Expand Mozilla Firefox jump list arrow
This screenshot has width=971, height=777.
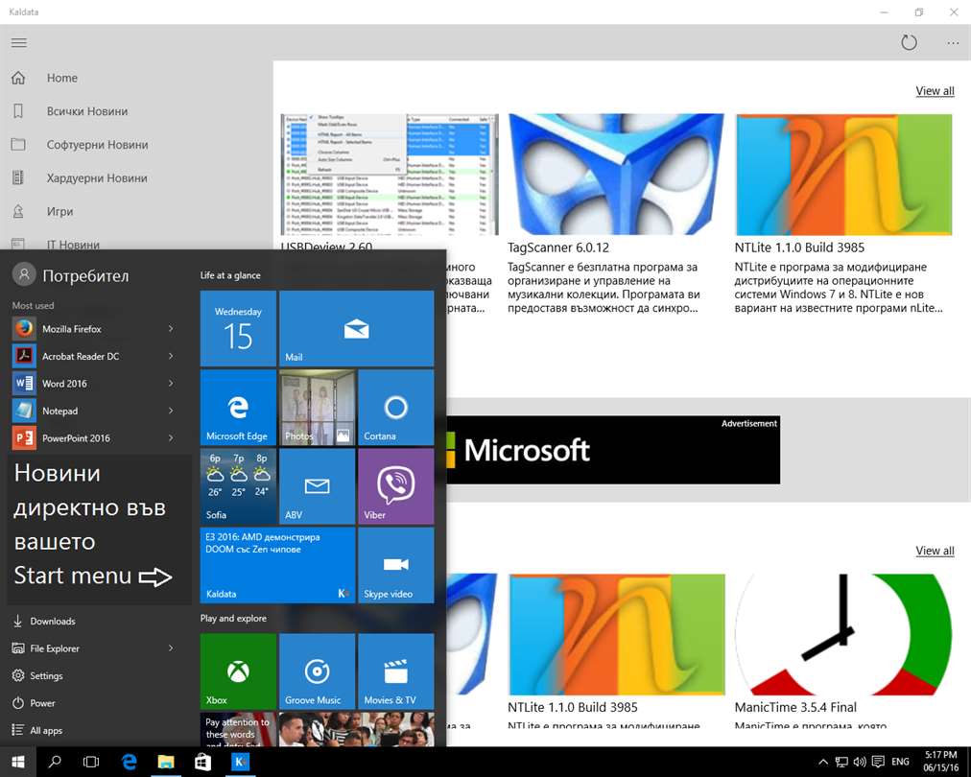[171, 329]
